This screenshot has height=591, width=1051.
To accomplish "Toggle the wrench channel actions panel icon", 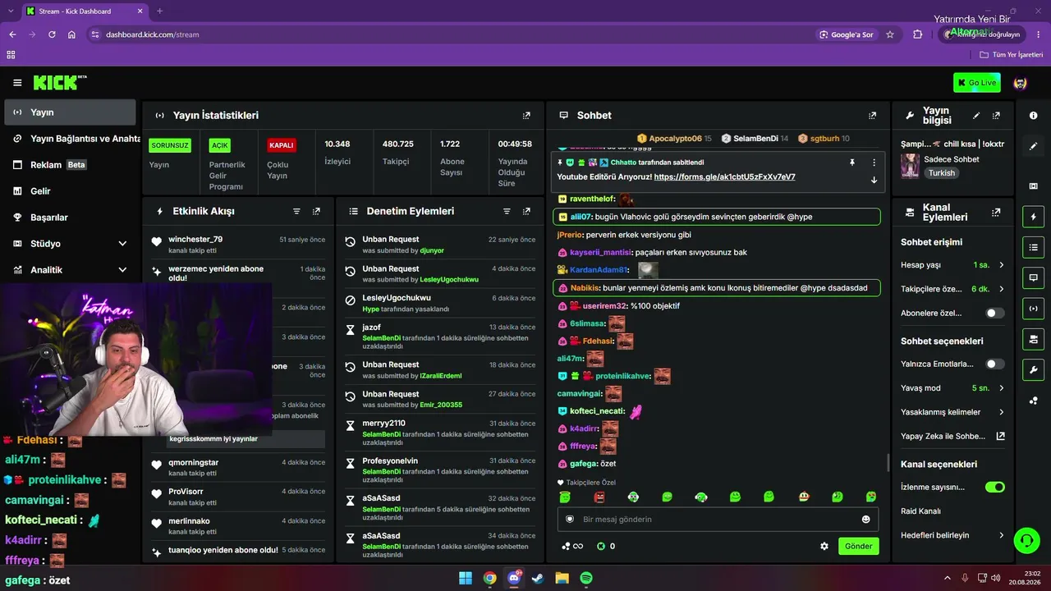I will coord(1033,369).
